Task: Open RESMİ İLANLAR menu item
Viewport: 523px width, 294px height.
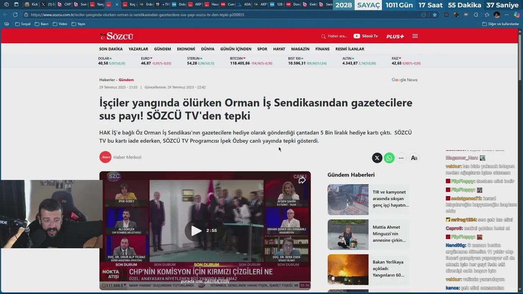Action: tap(350, 49)
